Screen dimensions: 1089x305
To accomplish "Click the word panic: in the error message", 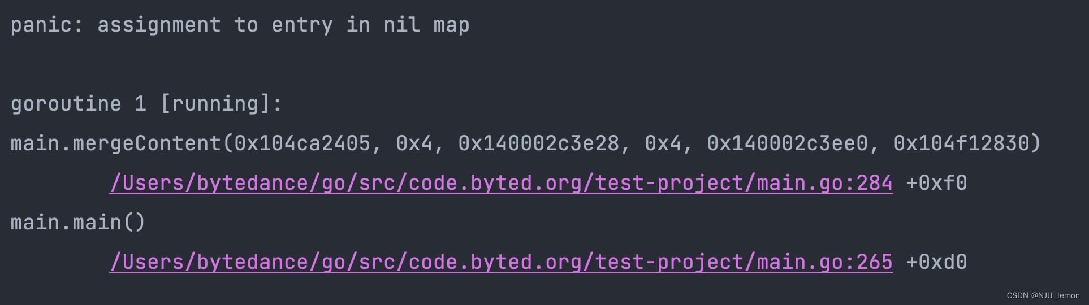I will click(47, 25).
